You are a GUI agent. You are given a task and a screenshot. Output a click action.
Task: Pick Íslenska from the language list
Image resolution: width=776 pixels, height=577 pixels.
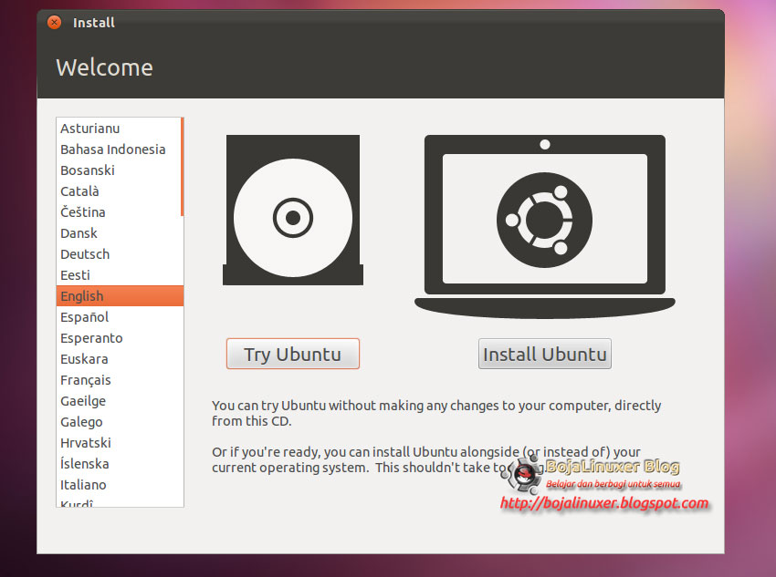[120, 464]
